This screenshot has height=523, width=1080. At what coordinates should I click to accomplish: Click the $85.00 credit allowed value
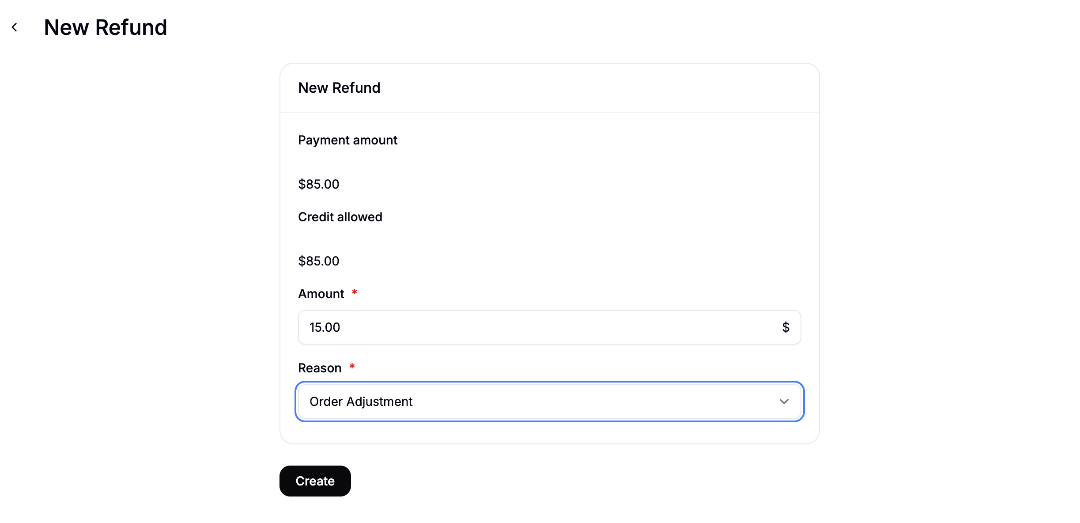tap(318, 261)
